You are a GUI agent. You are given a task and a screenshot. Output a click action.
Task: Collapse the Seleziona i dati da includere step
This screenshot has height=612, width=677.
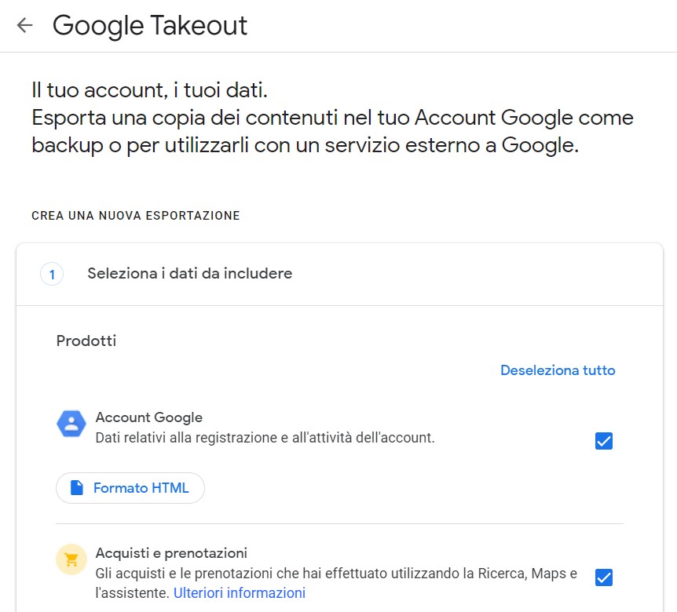pos(339,275)
